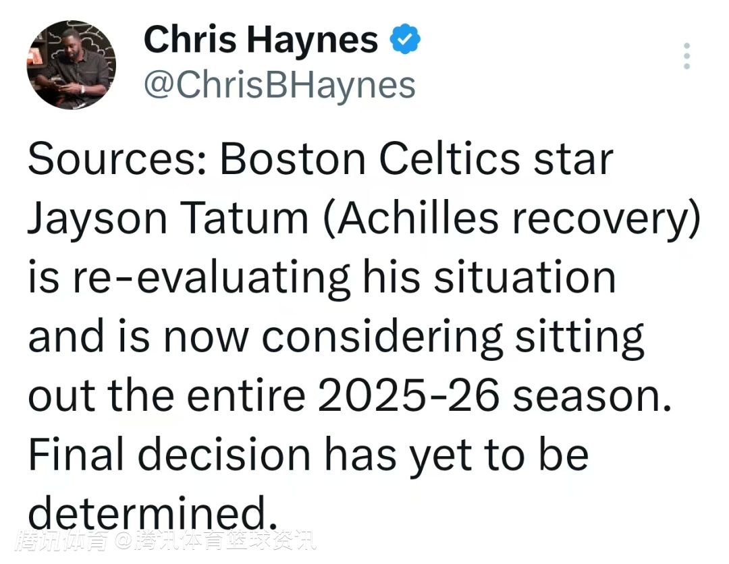Screen dimensions: 729x564
Task: Click the blue verified checkmark badge
Action: [x=405, y=40]
